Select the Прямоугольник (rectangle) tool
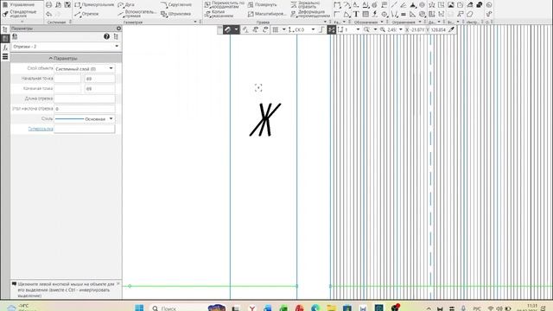The image size is (553, 311). click(x=94, y=5)
